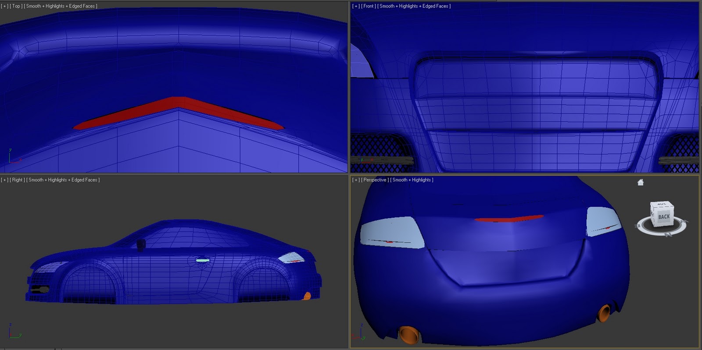Open Right viewport's shading mode menu
Viewport: 702px width, 350px height.
63,180
